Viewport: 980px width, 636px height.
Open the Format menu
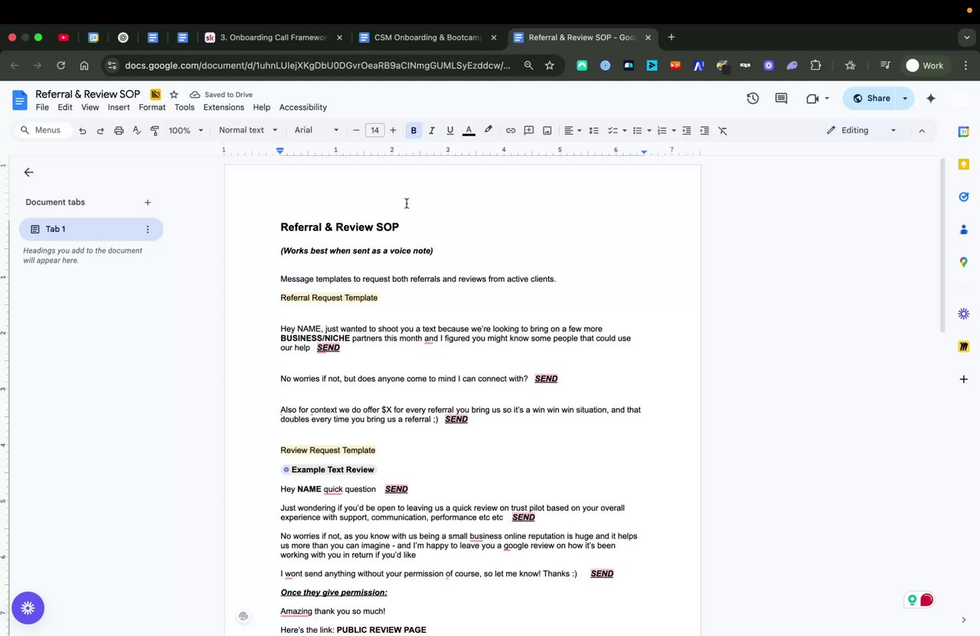(x=152, y=108)
